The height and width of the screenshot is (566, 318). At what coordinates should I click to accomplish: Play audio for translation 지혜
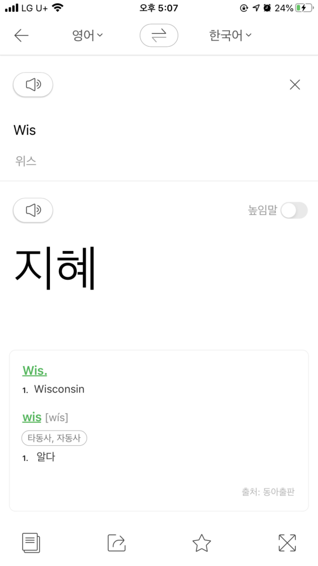coord(33,210)
